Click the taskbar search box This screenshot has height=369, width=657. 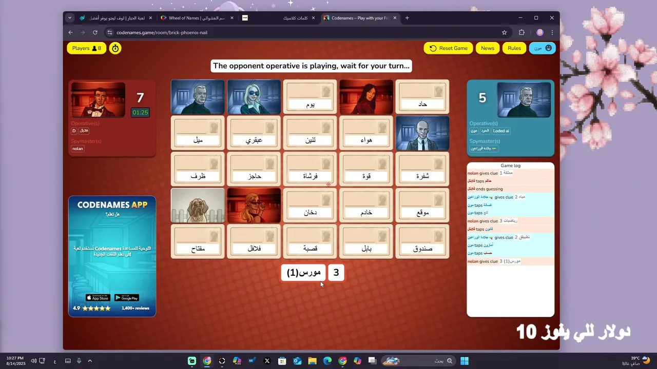(417, 361)
